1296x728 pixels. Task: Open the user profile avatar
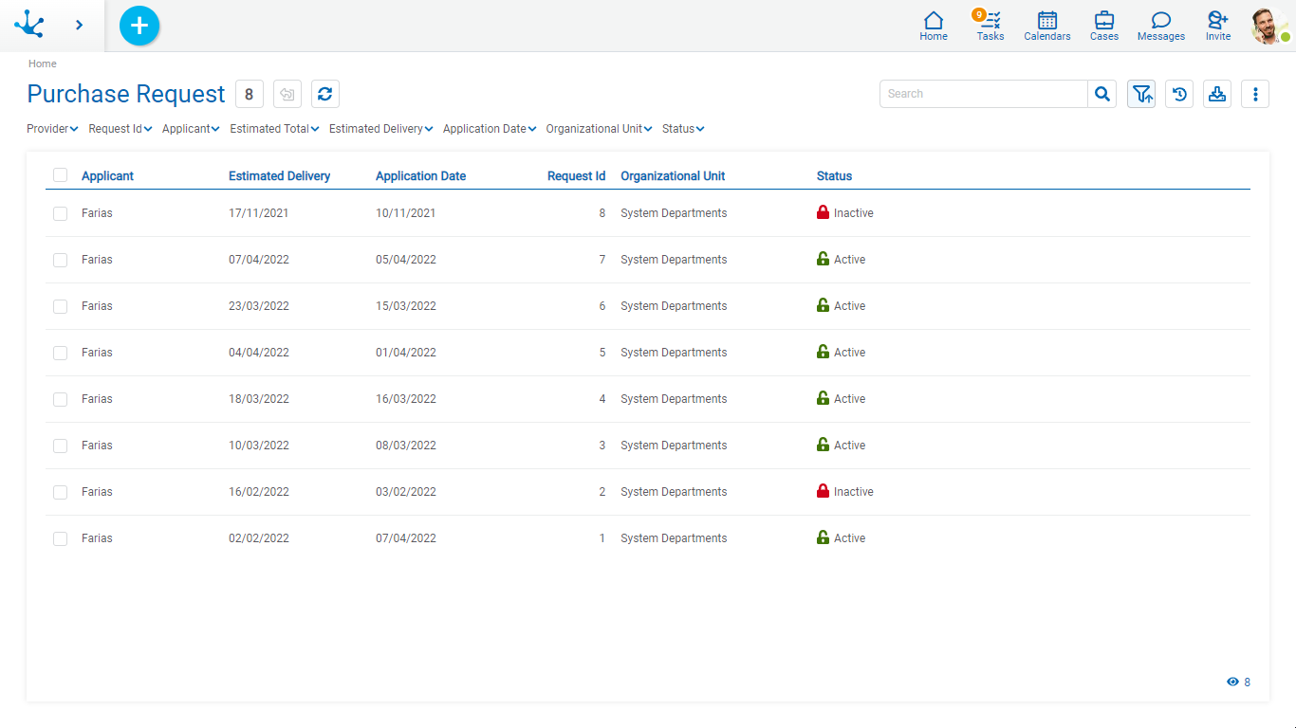coord(1268,26)
